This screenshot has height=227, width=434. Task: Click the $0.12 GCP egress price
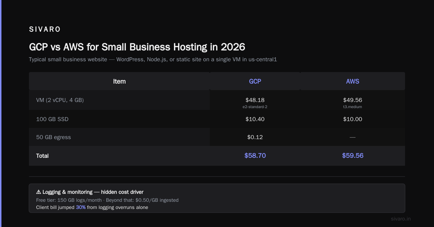point(255,137)
